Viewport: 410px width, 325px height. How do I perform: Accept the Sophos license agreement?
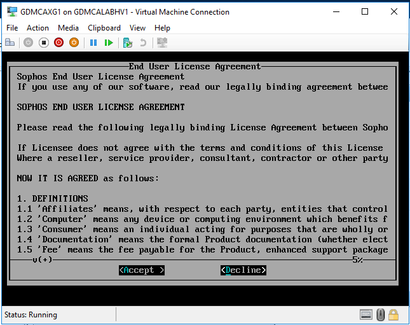click(142, 270)
